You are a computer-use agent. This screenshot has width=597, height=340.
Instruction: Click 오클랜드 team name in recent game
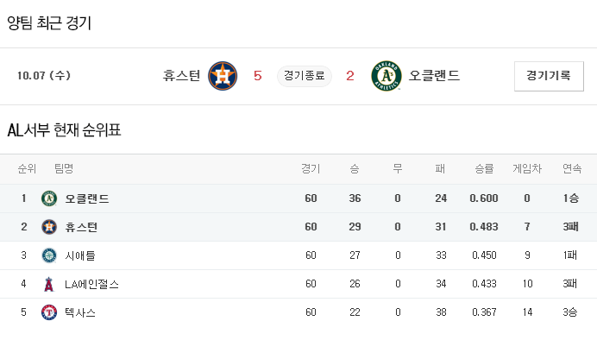point(435,75)
